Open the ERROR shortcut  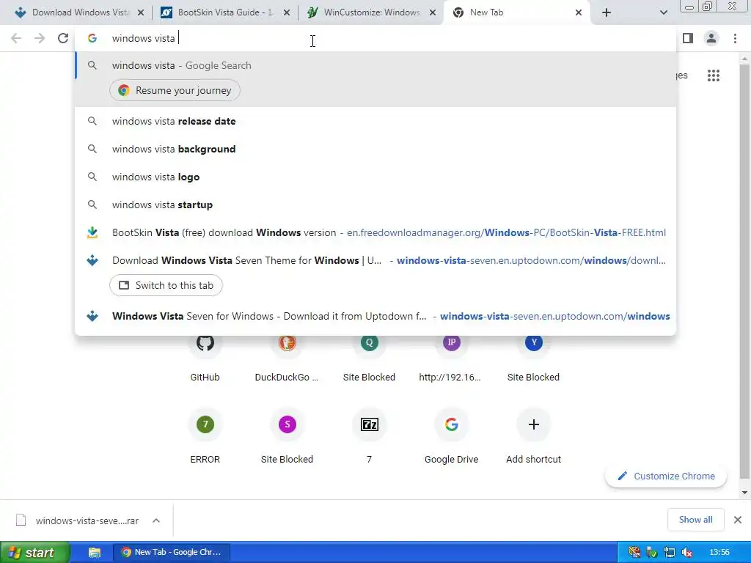pyautogui.click(x=205, y=435)
